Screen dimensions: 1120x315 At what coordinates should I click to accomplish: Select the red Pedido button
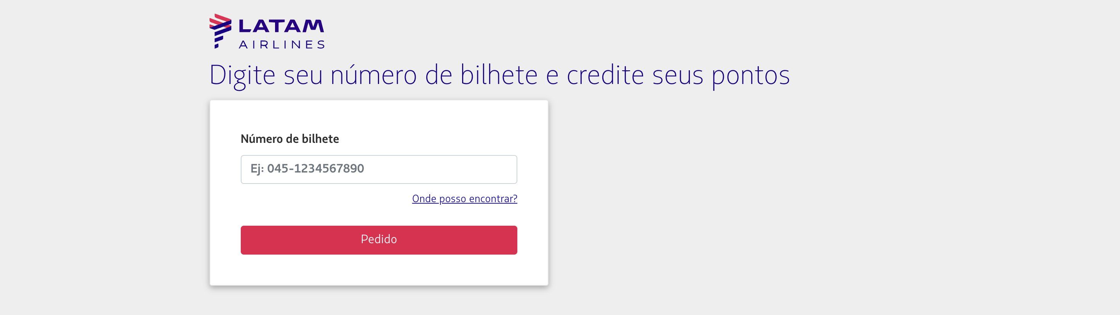tap(379, 240)
